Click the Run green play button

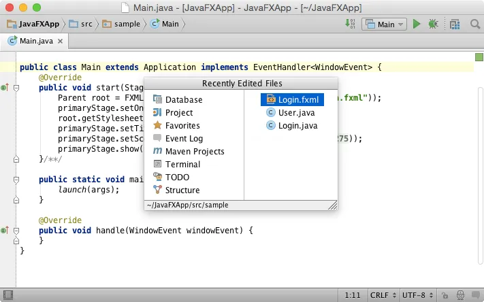(417, 24)
